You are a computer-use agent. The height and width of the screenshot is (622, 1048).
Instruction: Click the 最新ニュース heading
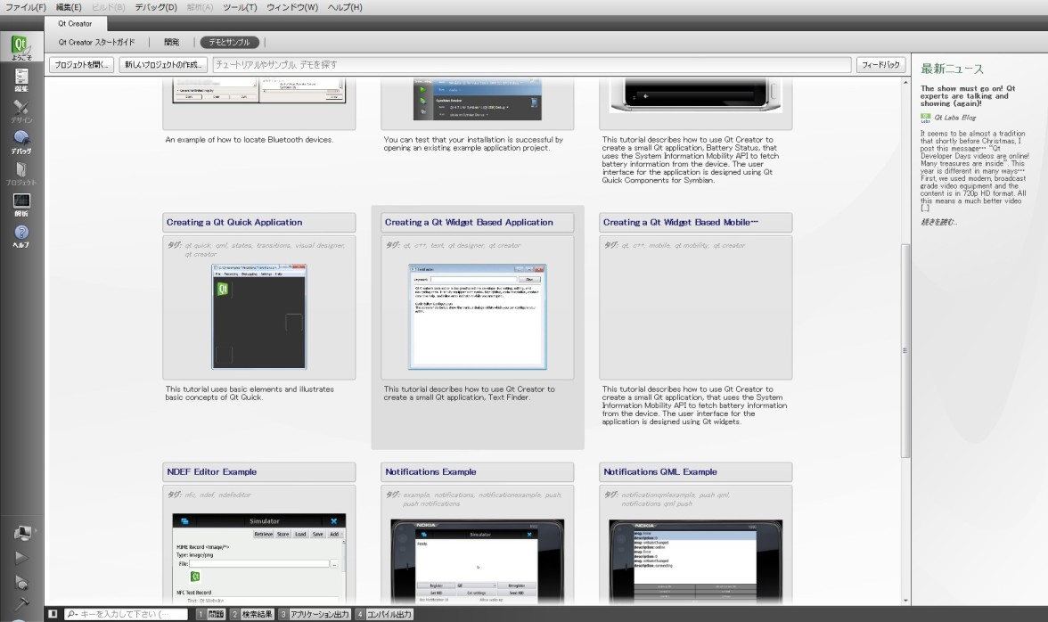[x=952, y=69]
